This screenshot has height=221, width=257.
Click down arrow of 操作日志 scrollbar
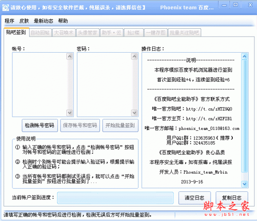point(244,184)
